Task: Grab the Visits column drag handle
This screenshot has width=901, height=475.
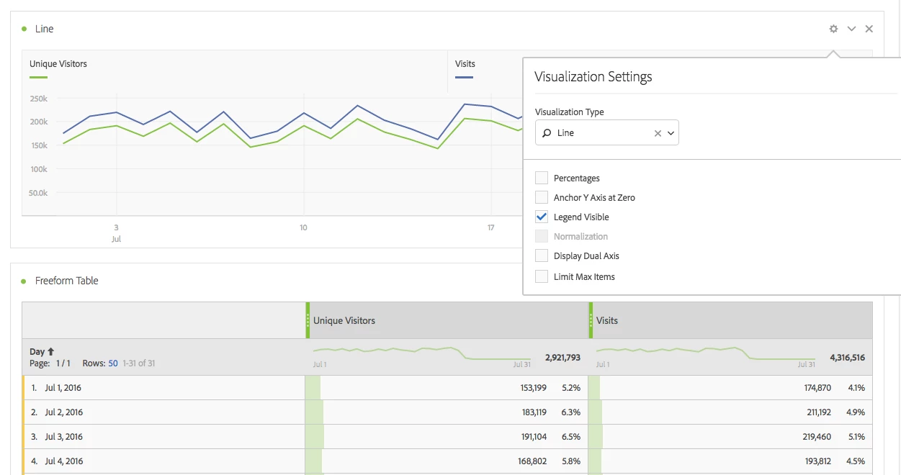Action: pos(591,320)
